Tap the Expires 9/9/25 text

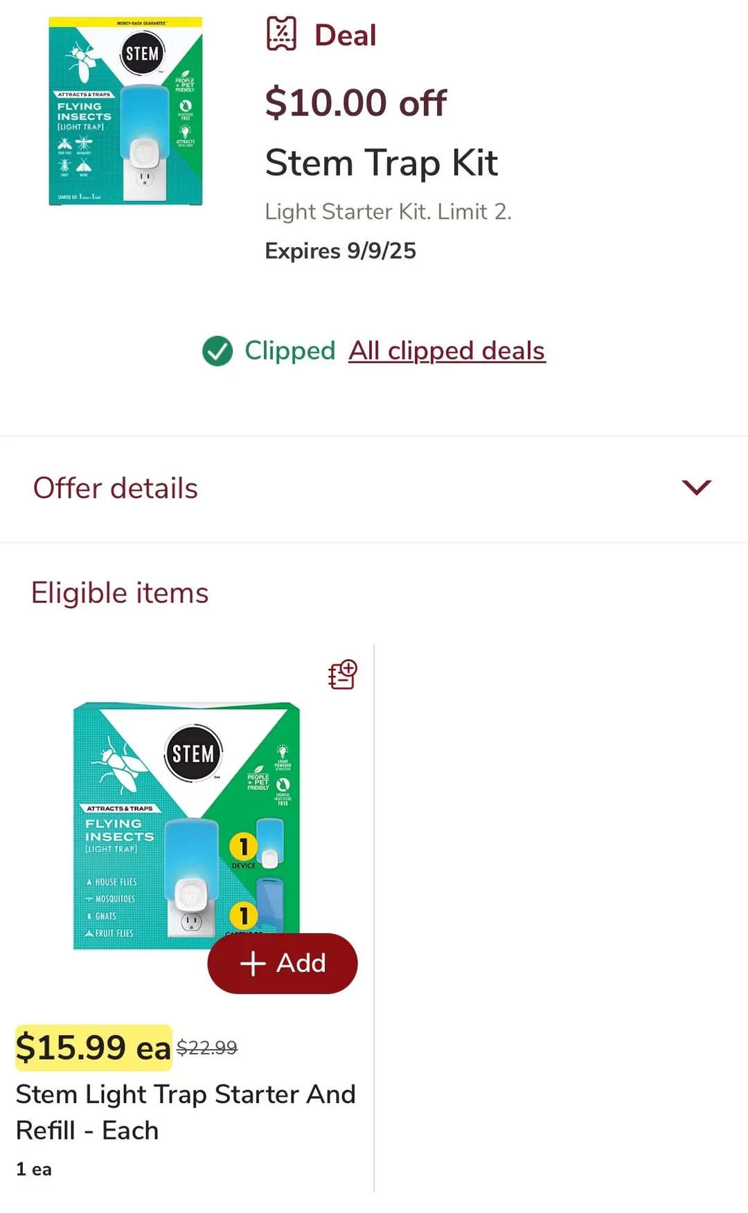(x=341, y=251)
